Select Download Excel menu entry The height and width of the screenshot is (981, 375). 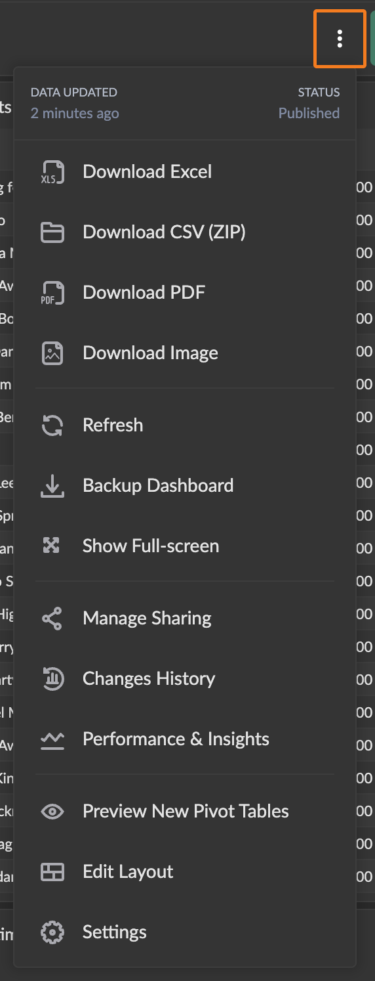[185, 172]
